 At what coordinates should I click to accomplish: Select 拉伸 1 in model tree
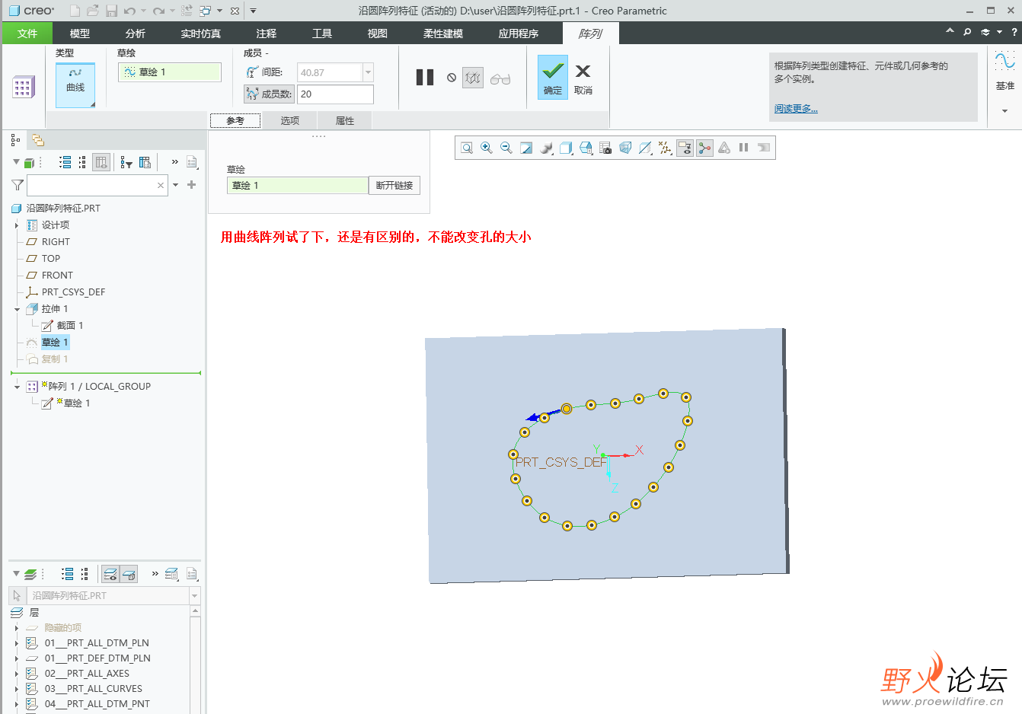pos(55,309)
